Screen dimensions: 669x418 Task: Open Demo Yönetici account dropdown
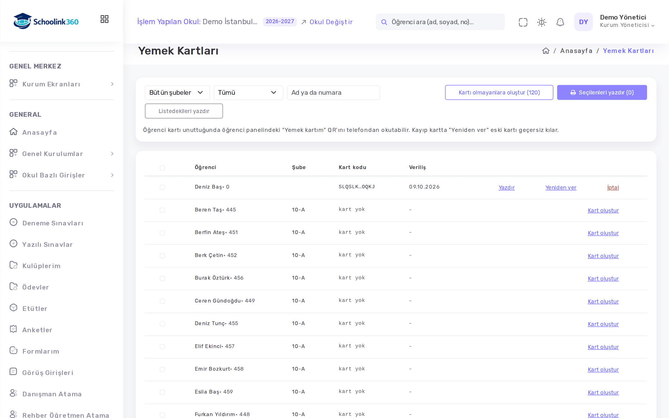point(627,21)
